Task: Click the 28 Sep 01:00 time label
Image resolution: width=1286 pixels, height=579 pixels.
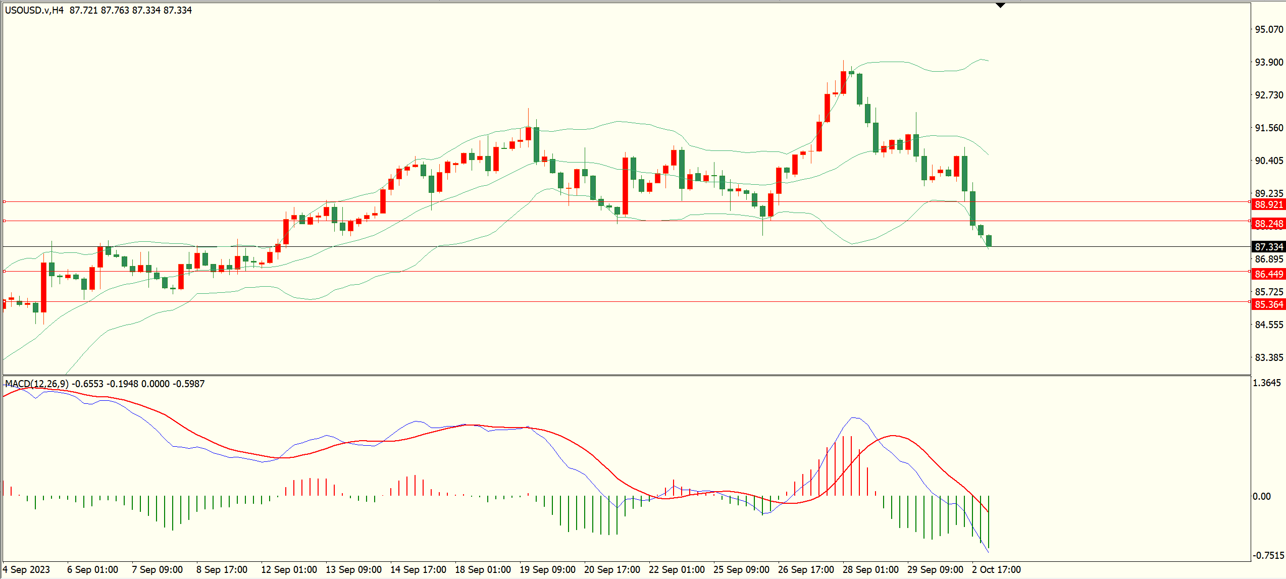Action: [870, 569]
